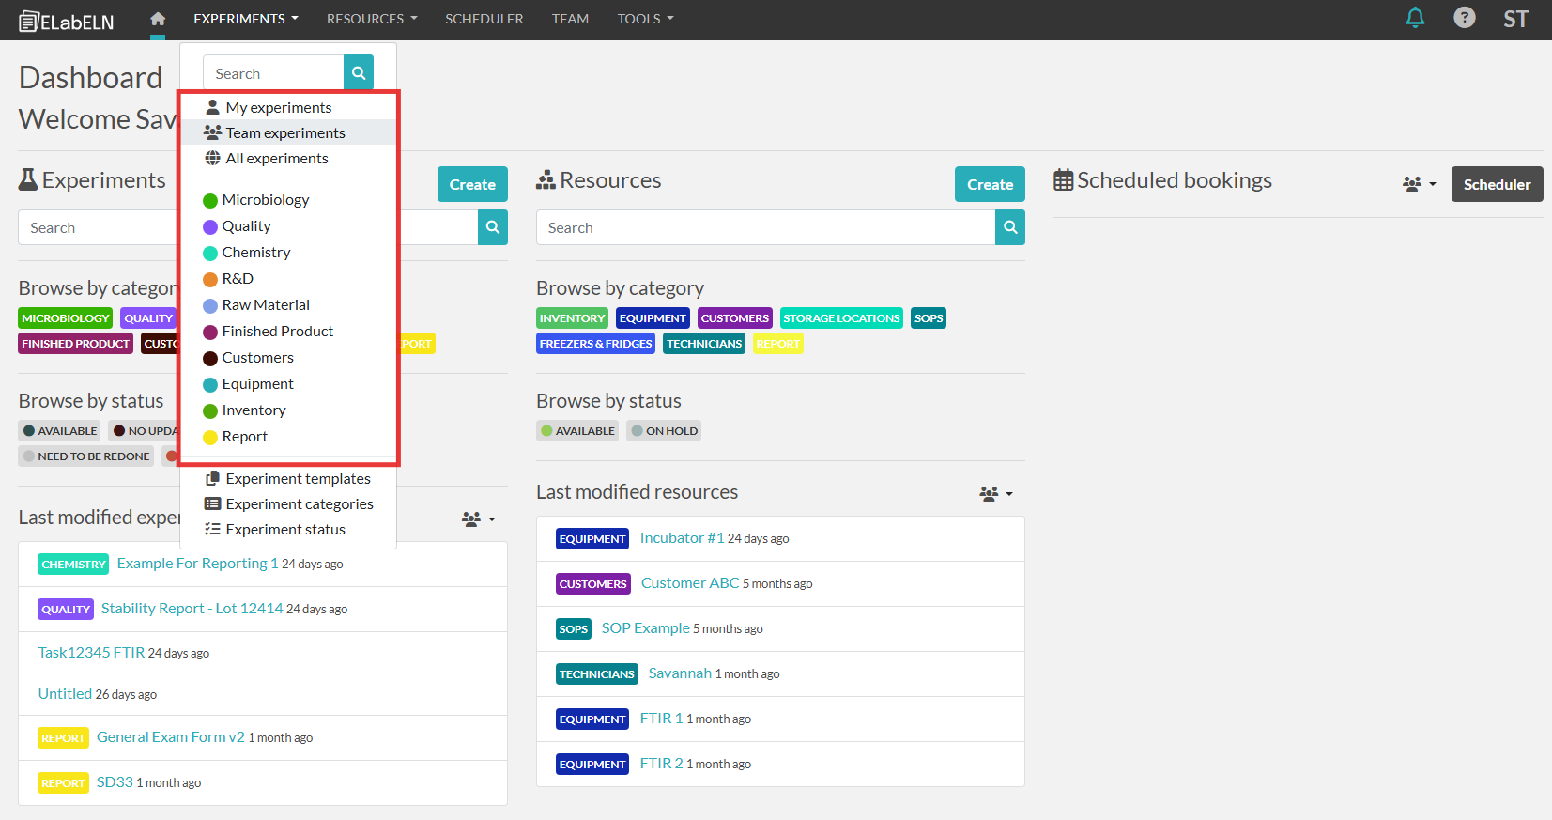
Task: Select the Microbiology category menu entry
Action: (x=265, y=200)
